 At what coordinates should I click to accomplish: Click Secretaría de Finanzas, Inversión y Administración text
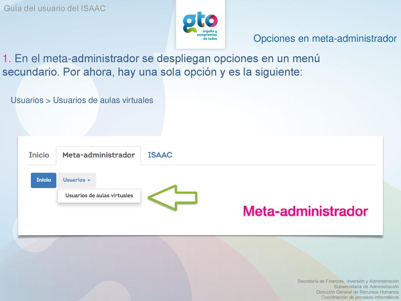348,281
